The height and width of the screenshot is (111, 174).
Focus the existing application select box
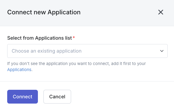[x=87, y=51]
